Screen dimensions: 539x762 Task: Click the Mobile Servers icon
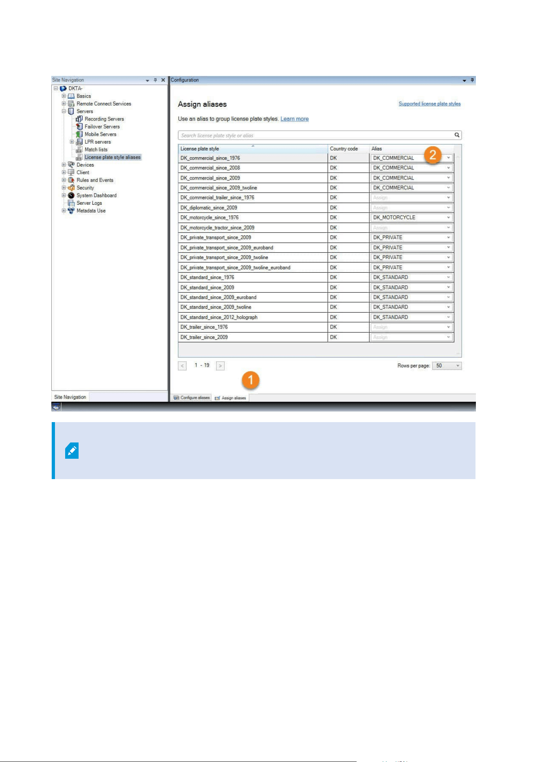tap(79, 134)
